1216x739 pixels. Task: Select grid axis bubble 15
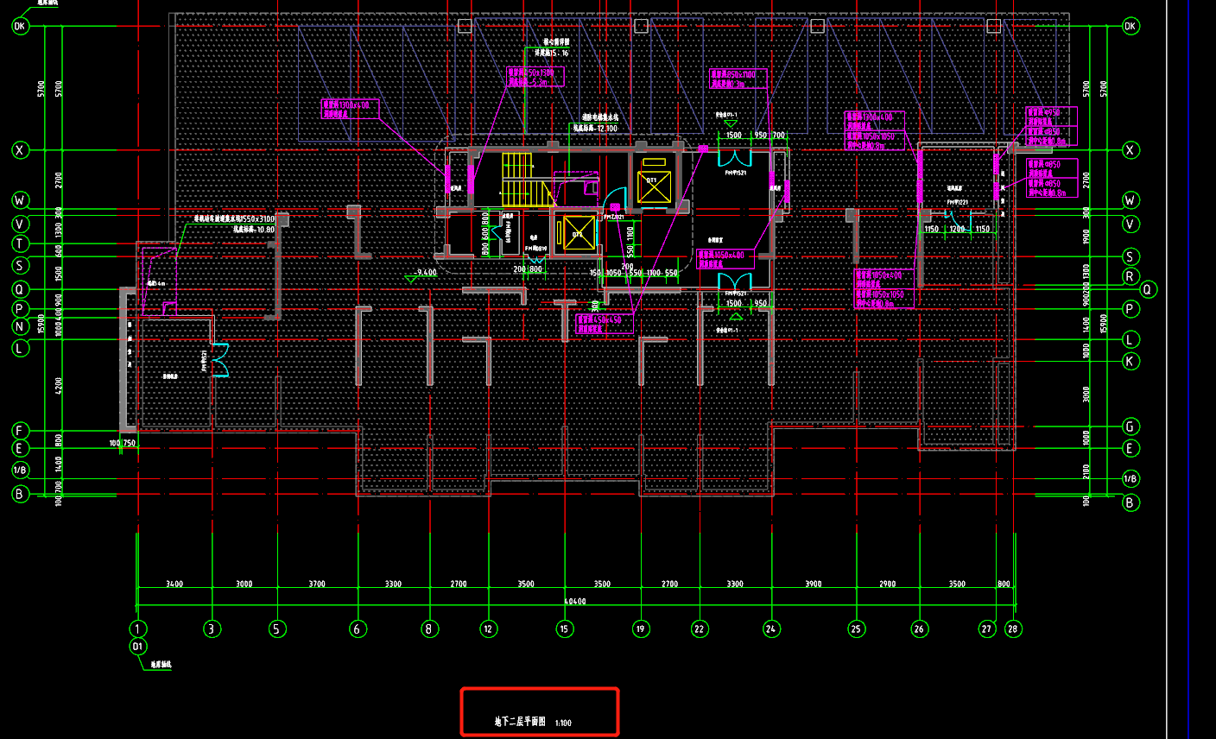(565, 628)
